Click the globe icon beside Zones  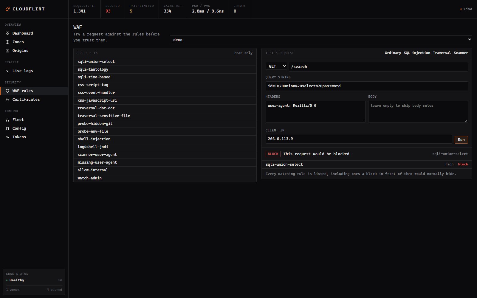click(x=7, y=42)
